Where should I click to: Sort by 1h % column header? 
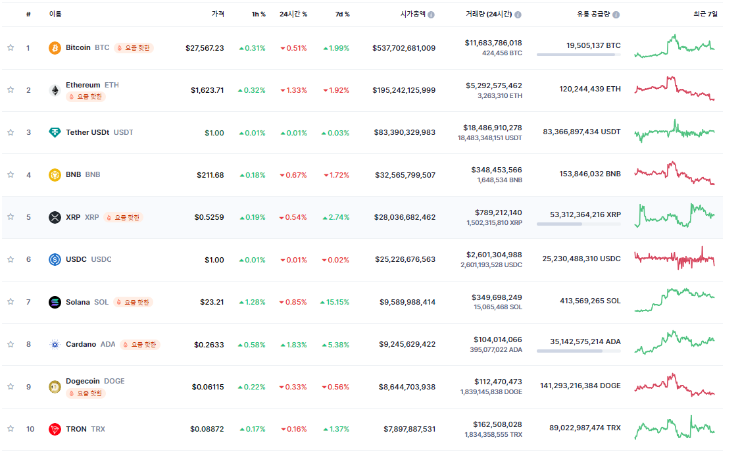click(x=259, y=14)
